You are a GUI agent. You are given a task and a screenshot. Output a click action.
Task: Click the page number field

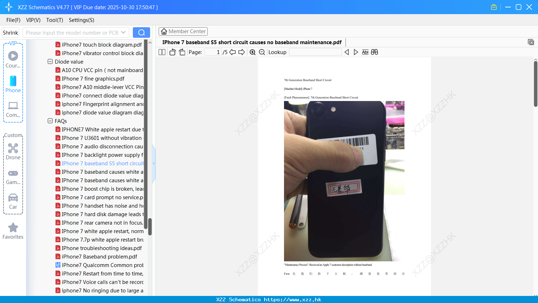pyautogui.click(x=213, y=52)
